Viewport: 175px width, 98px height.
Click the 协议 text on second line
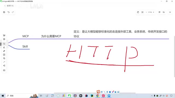click(76, 36)
